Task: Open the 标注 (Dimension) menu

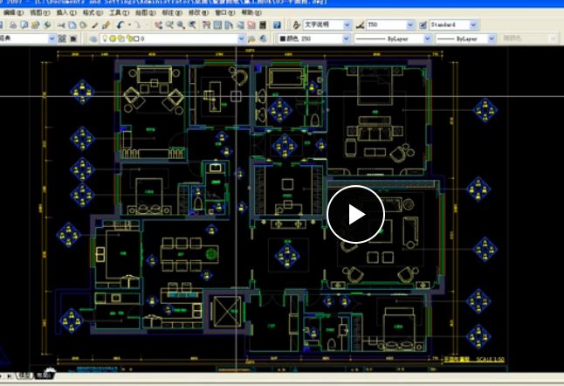Action: pos(172,12)
